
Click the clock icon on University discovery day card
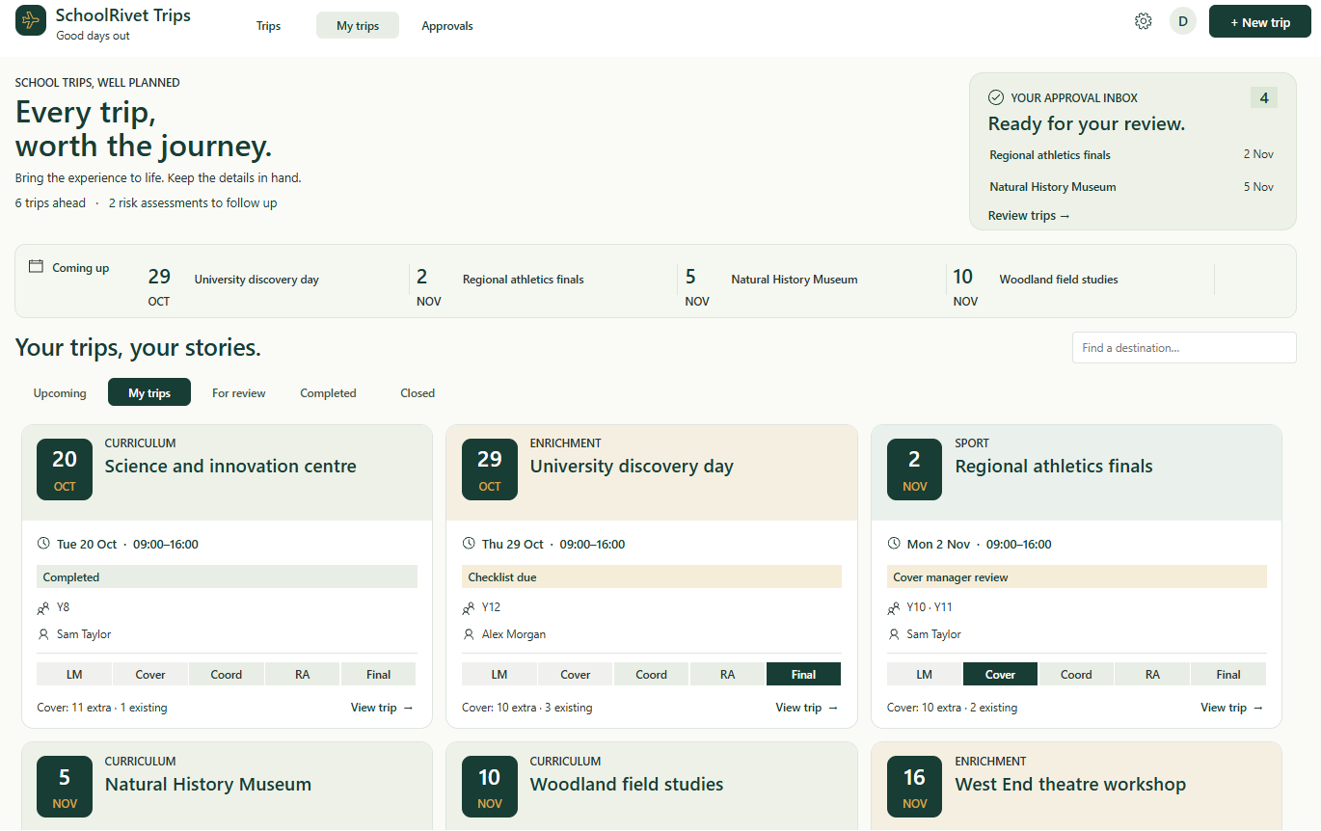click(469, 544)
